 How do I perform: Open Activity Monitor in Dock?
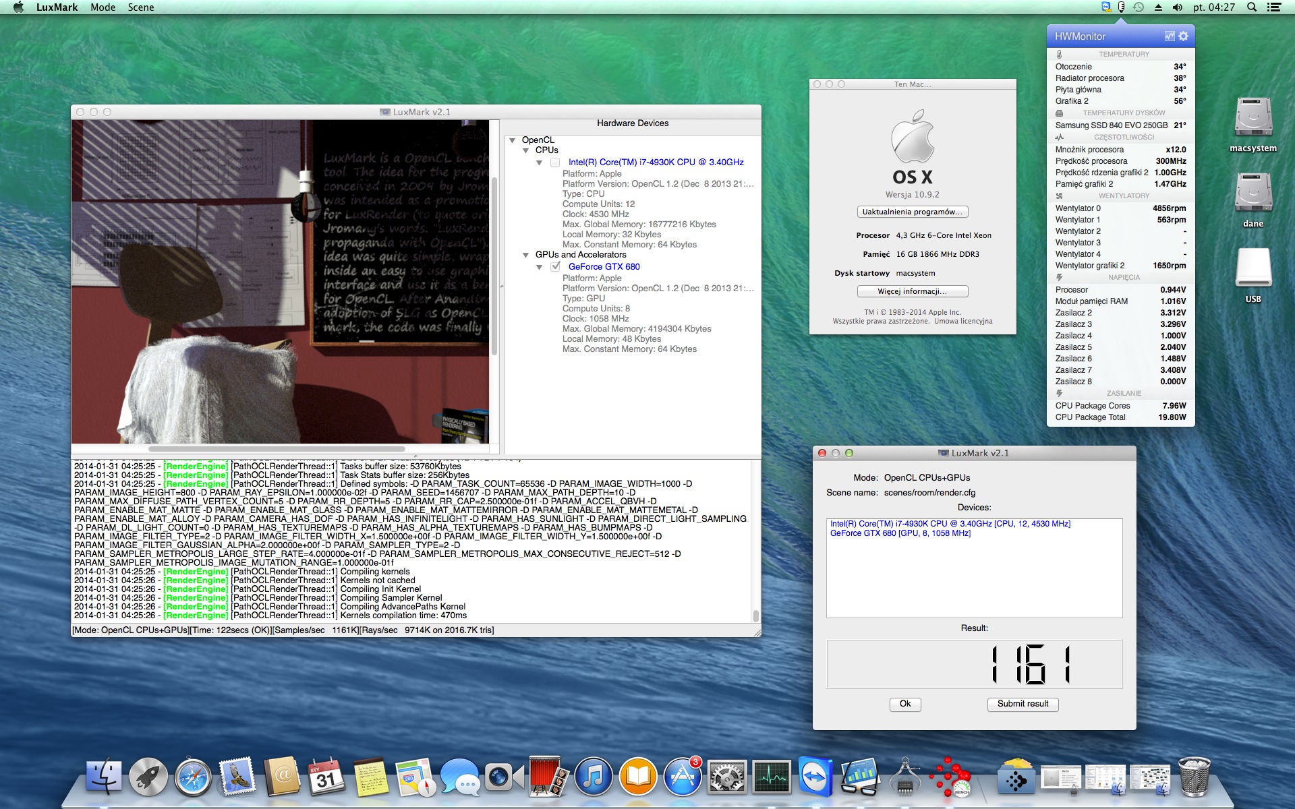772,777
